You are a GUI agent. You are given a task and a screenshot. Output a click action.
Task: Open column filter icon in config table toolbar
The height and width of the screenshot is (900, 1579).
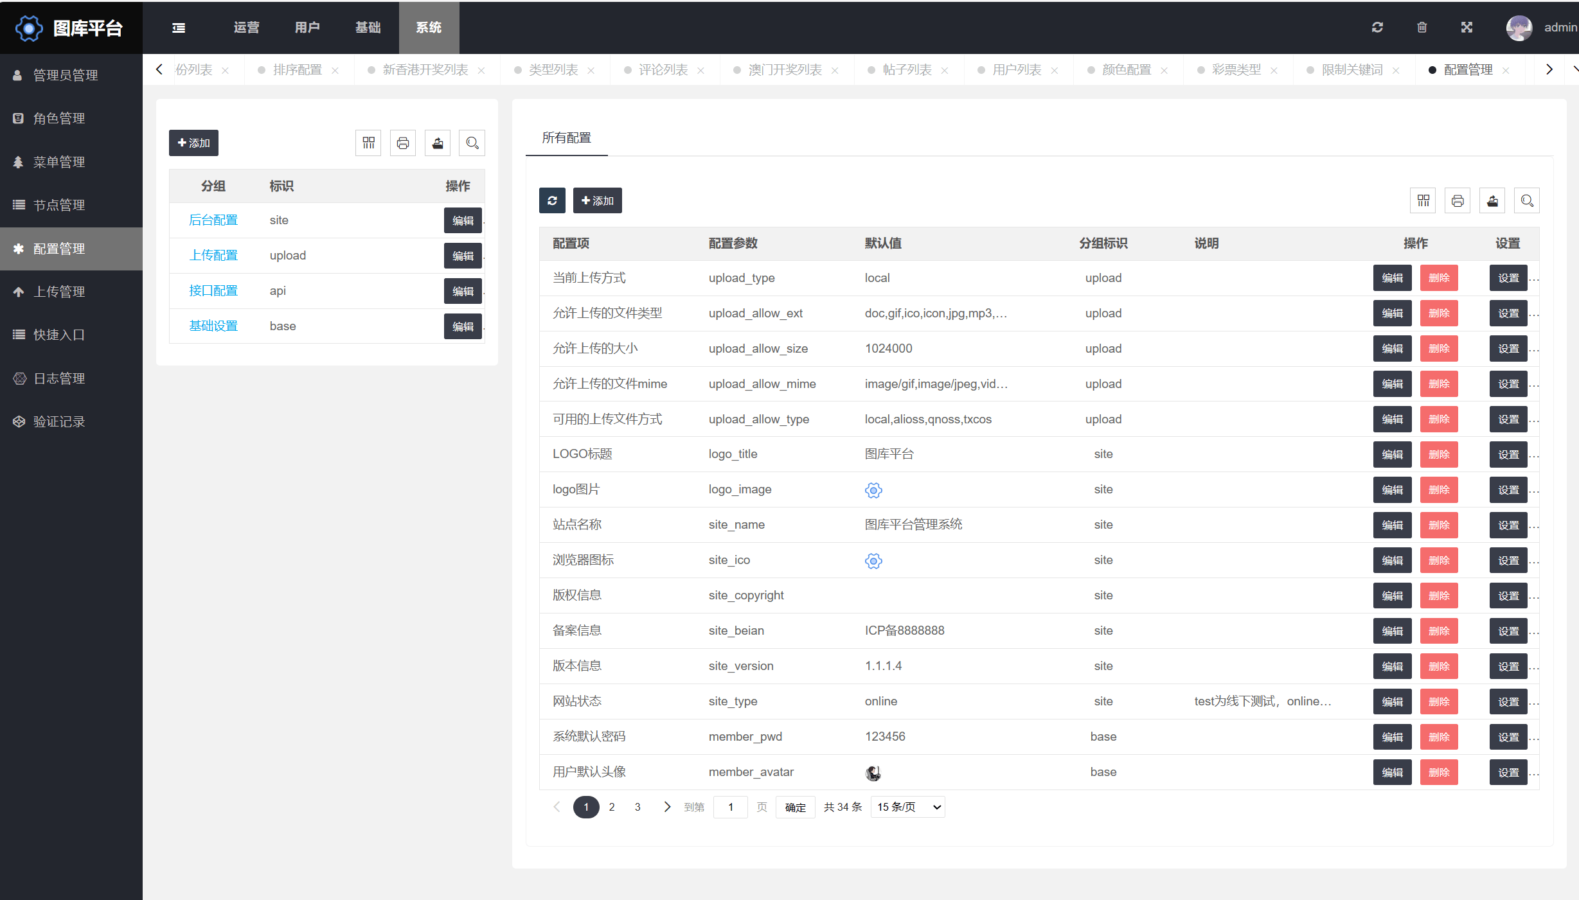tap(1423, 201)
